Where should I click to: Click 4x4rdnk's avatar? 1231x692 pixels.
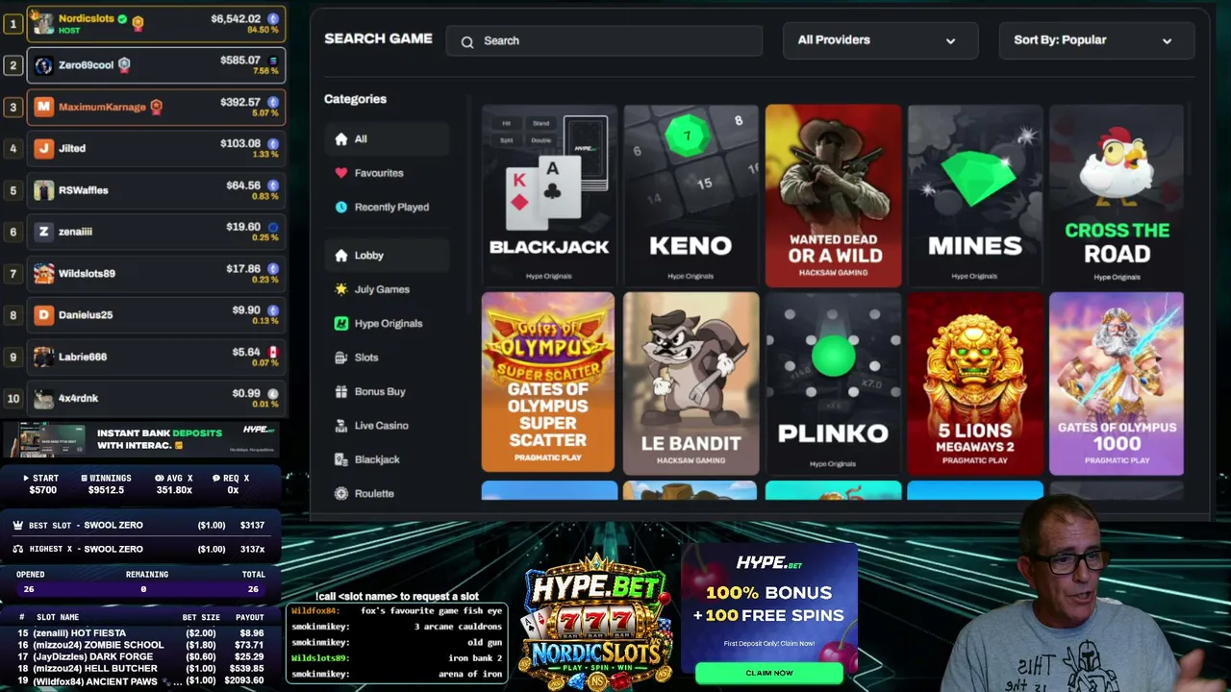[43, 398]
